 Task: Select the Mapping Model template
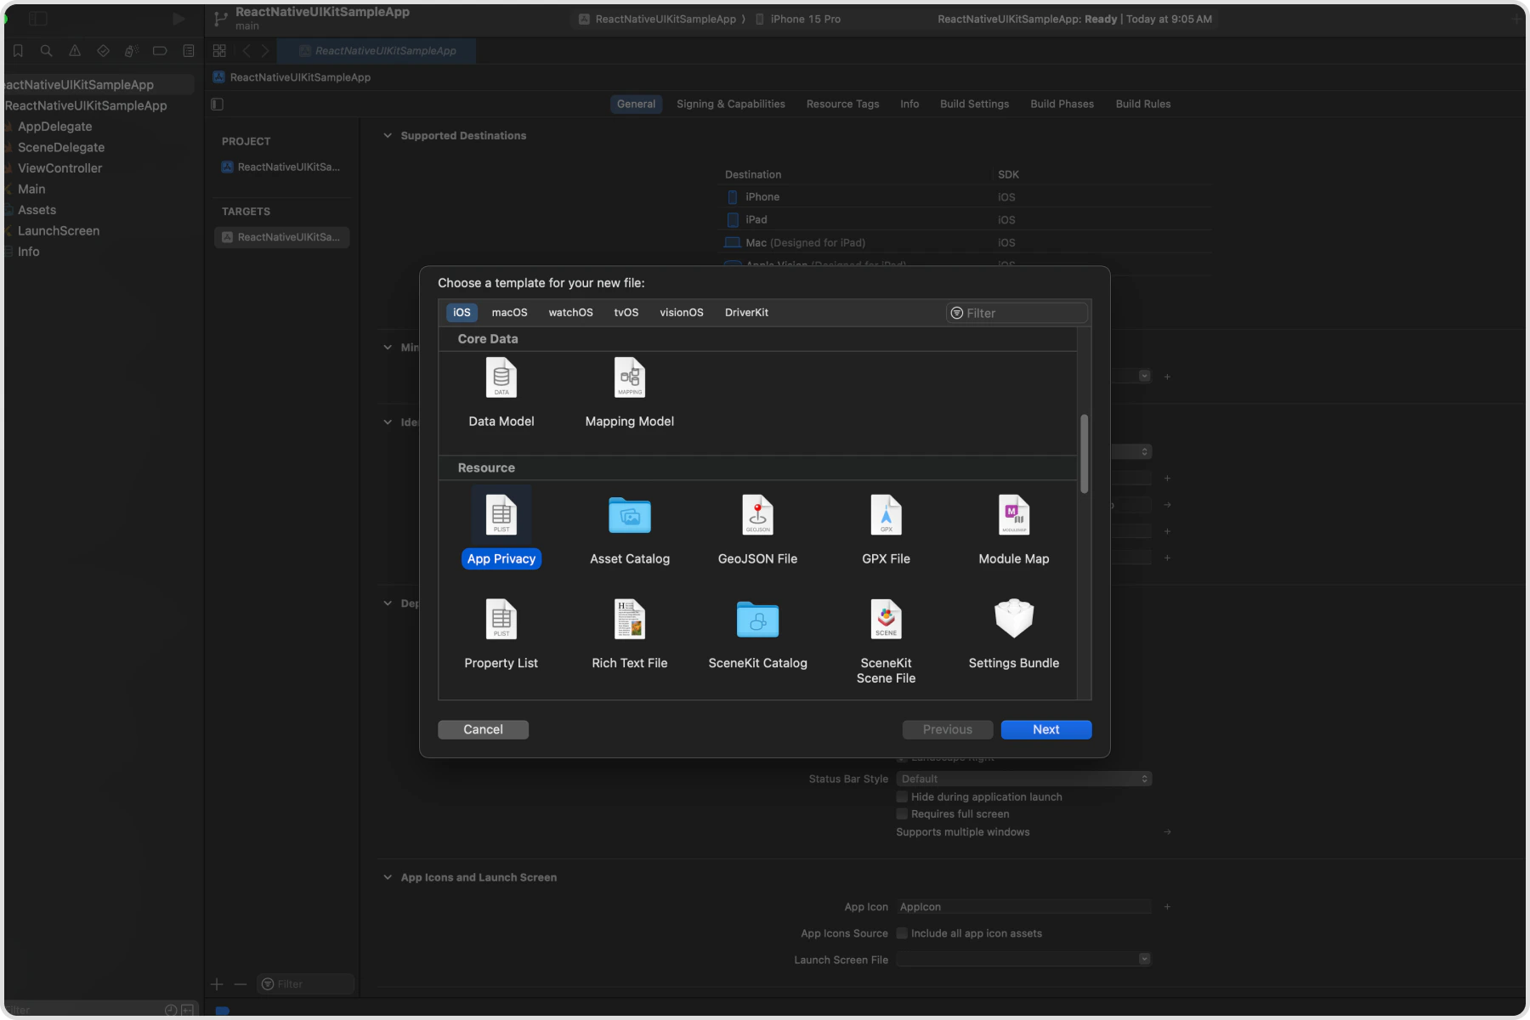[629, 391]
